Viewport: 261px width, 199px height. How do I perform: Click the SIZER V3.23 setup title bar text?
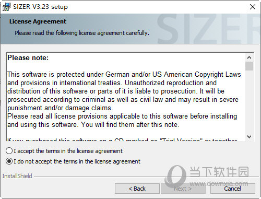40,7
